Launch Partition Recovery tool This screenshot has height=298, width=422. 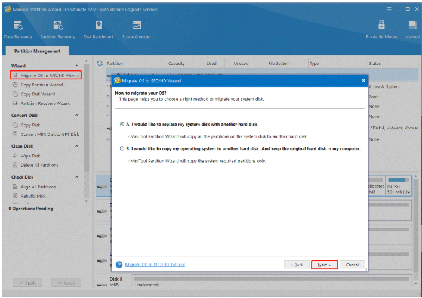click(57, 30)
